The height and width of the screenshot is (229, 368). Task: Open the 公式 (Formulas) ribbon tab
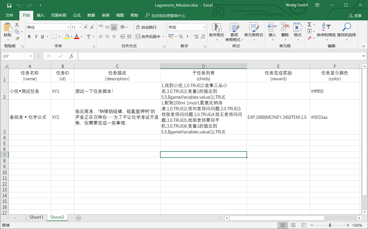77,15
